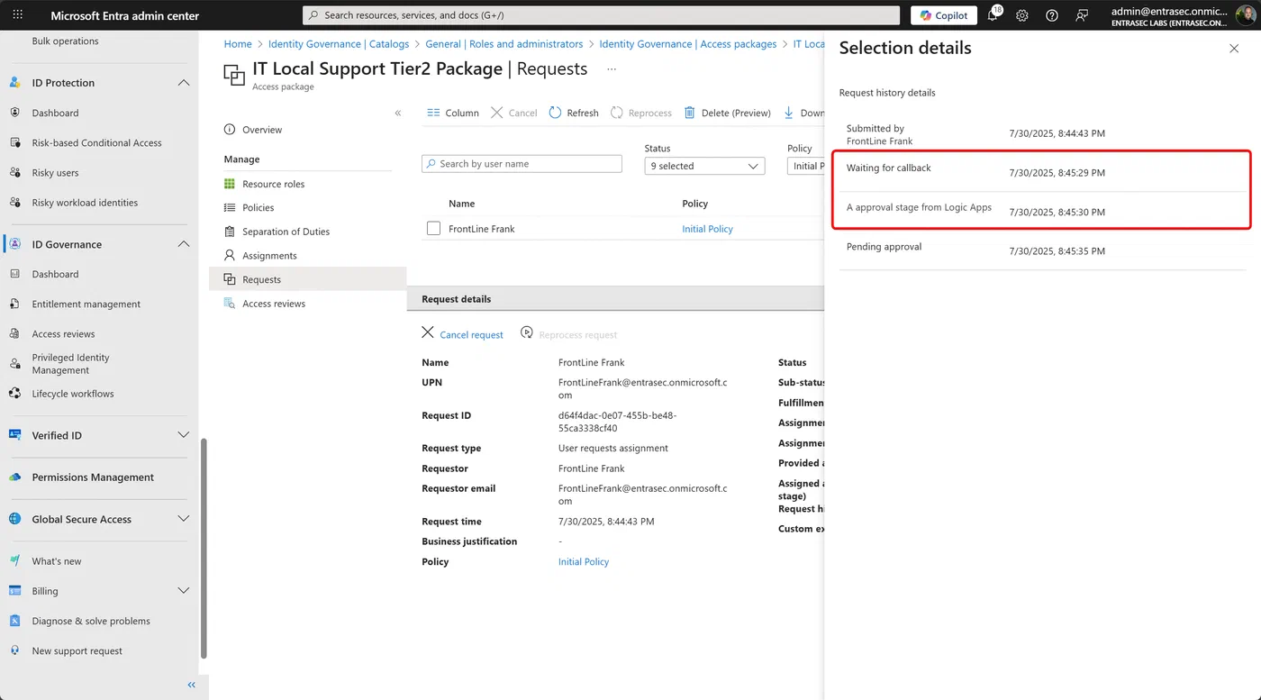Image resolution: width=1261 pixels, height=700 pixels.
Task: Expand the Billing section
Action: coord(184,591)
